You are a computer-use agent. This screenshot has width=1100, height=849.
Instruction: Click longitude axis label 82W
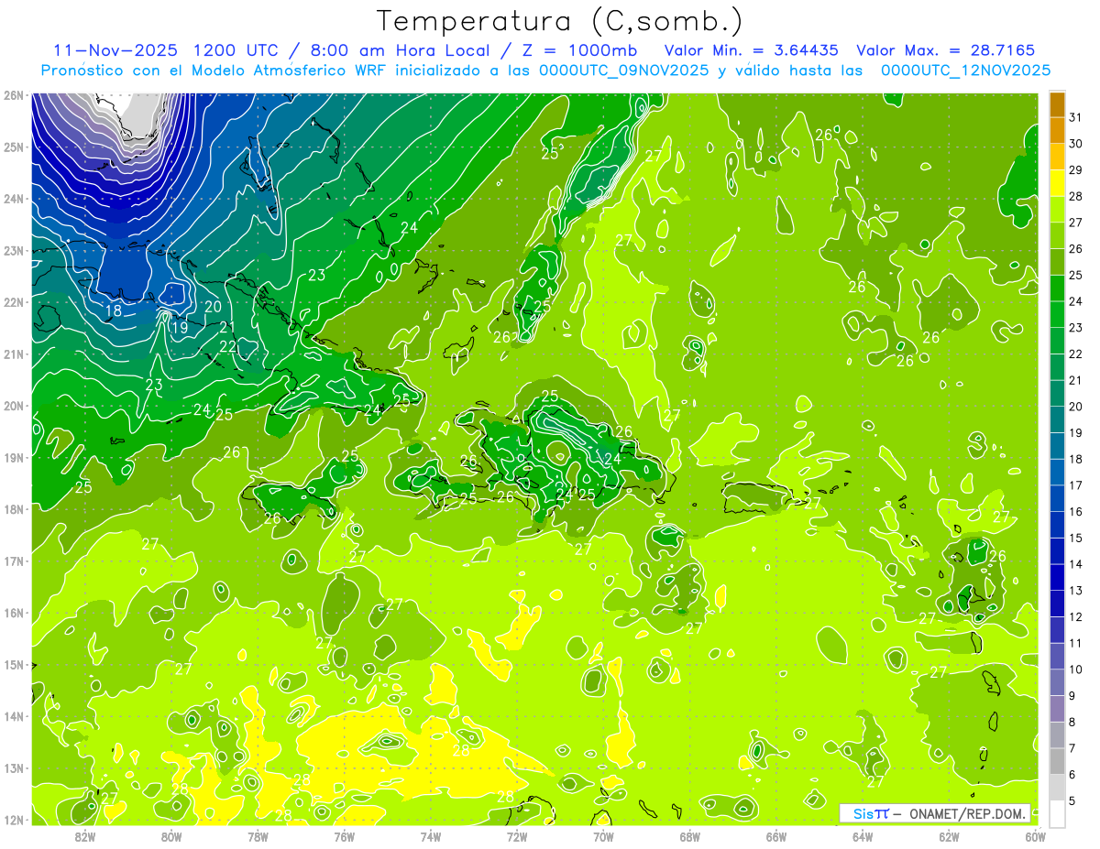pos(84,836)
